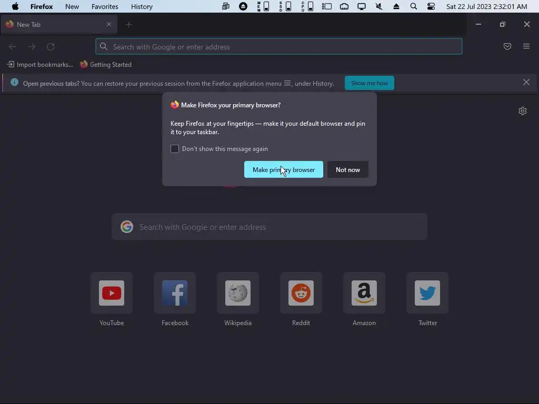Open the History menu
Image resolution: width=539 pixels, height=404 pixels.
142,6
